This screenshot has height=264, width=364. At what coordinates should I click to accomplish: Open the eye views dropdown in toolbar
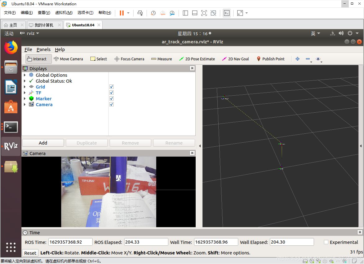click(x=319, y=59)
